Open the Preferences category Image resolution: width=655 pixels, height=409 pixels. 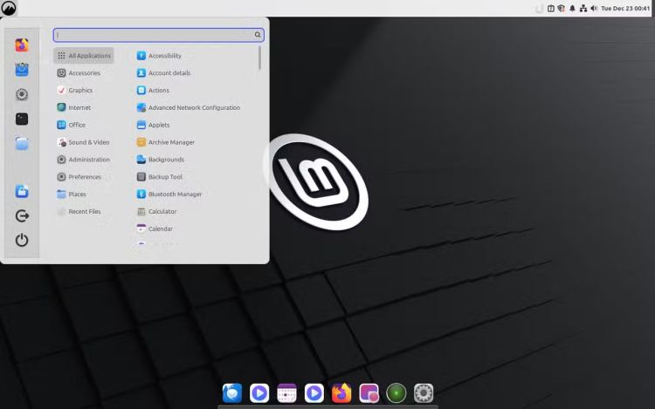(85, 177)
